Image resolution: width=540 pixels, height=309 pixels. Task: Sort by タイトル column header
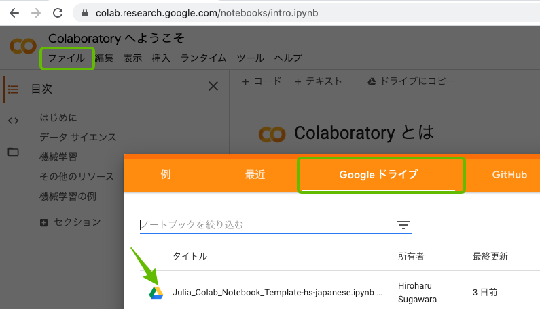[190, 256]
